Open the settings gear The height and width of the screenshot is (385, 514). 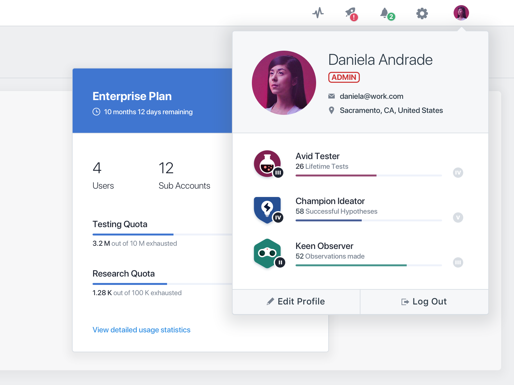421,13
